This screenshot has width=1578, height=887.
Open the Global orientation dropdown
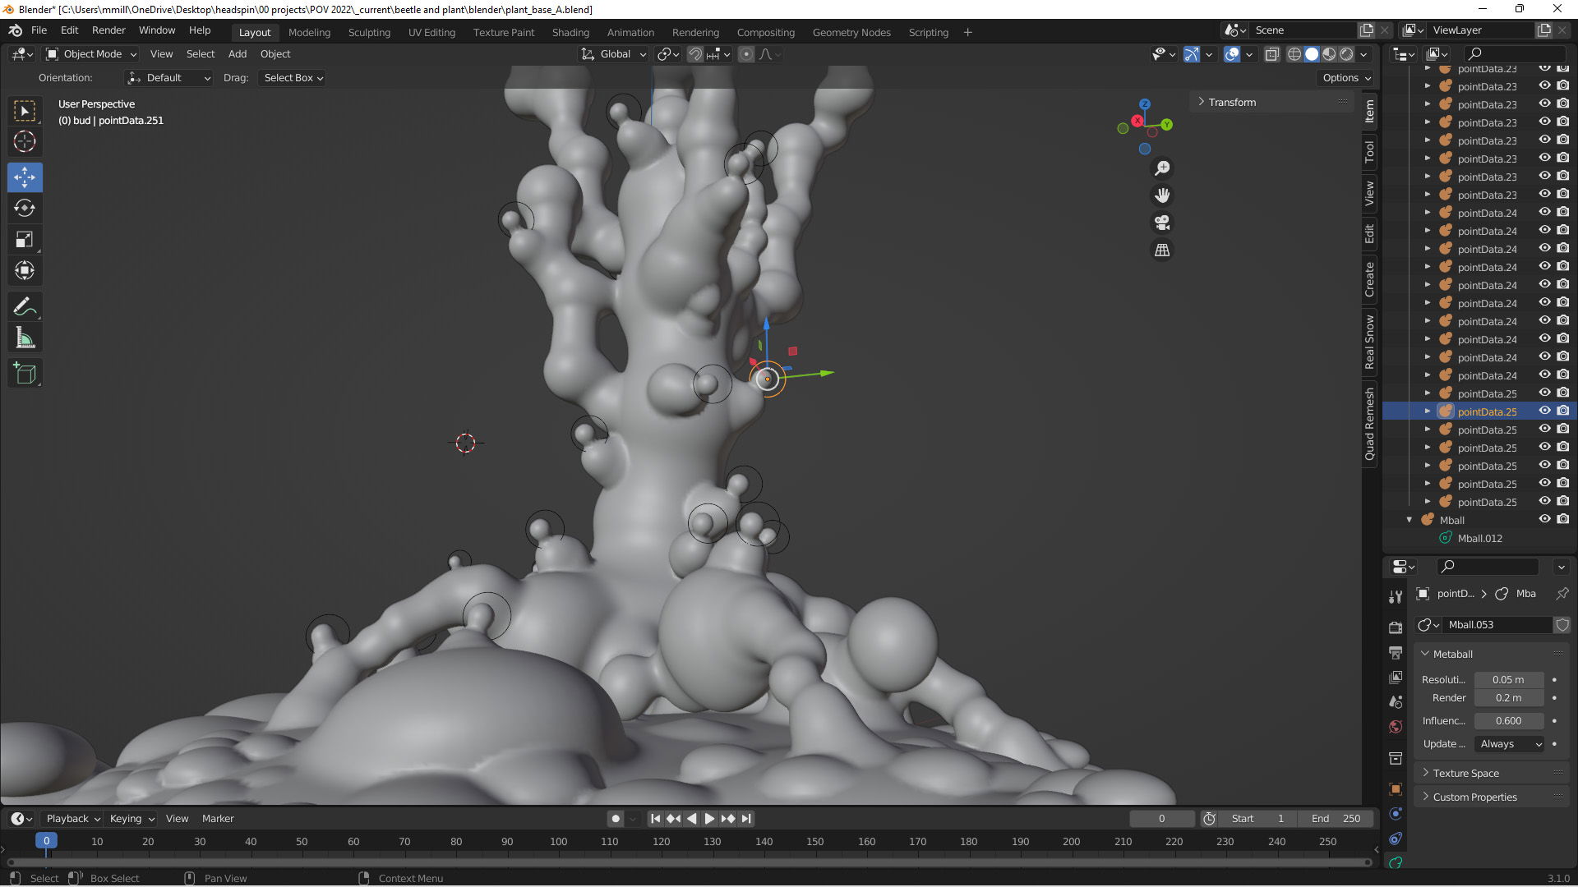point(615,54)
